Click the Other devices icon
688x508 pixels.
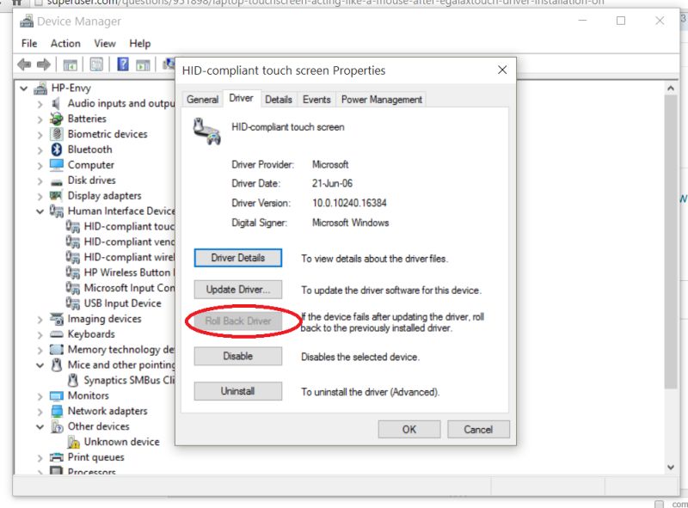(x=57, y=426)
